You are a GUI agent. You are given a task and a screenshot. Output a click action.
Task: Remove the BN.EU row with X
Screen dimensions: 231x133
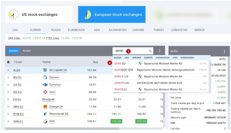tap(8, 77)
